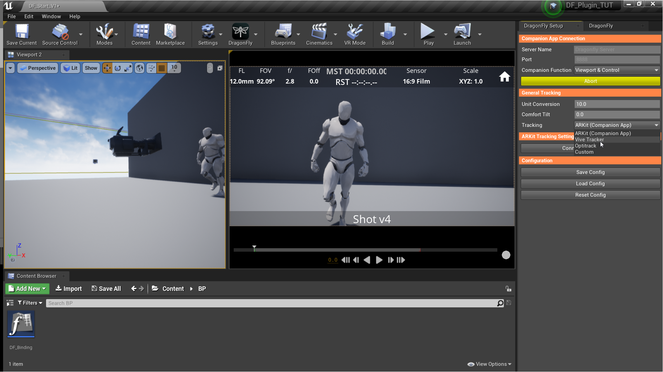Image resolution: width=663 pixels, height=372 pixels.
Task: Click the Settings gear toolbar icon
Action: pyautogui.click(x=208, y=34)
